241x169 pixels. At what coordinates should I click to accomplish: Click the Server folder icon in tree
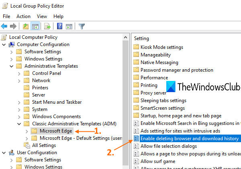[27, 95]
